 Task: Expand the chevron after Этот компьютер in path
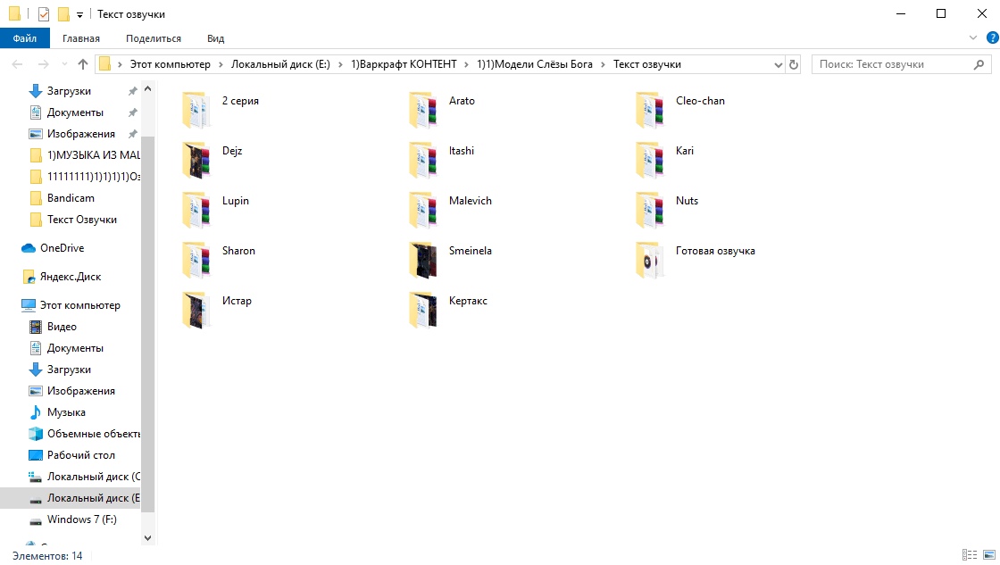[221, 64]
